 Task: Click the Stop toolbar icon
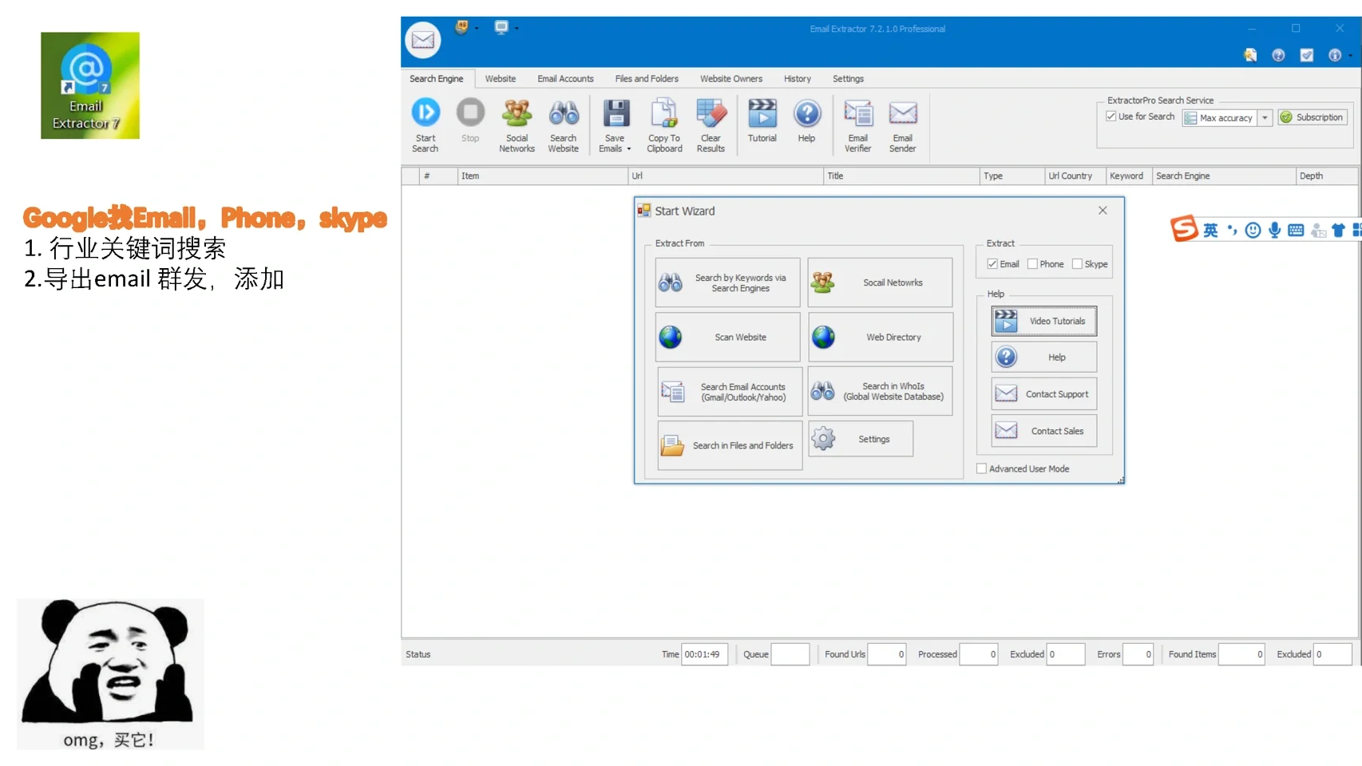[470, 113]
